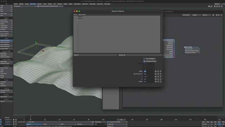Open Item Properties button at bottom
The width and height of the screenshot is (225, 127).
click(100, 122)
